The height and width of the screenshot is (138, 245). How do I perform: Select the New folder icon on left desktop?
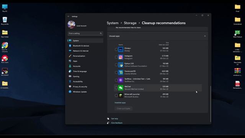[x=5, y=34]
